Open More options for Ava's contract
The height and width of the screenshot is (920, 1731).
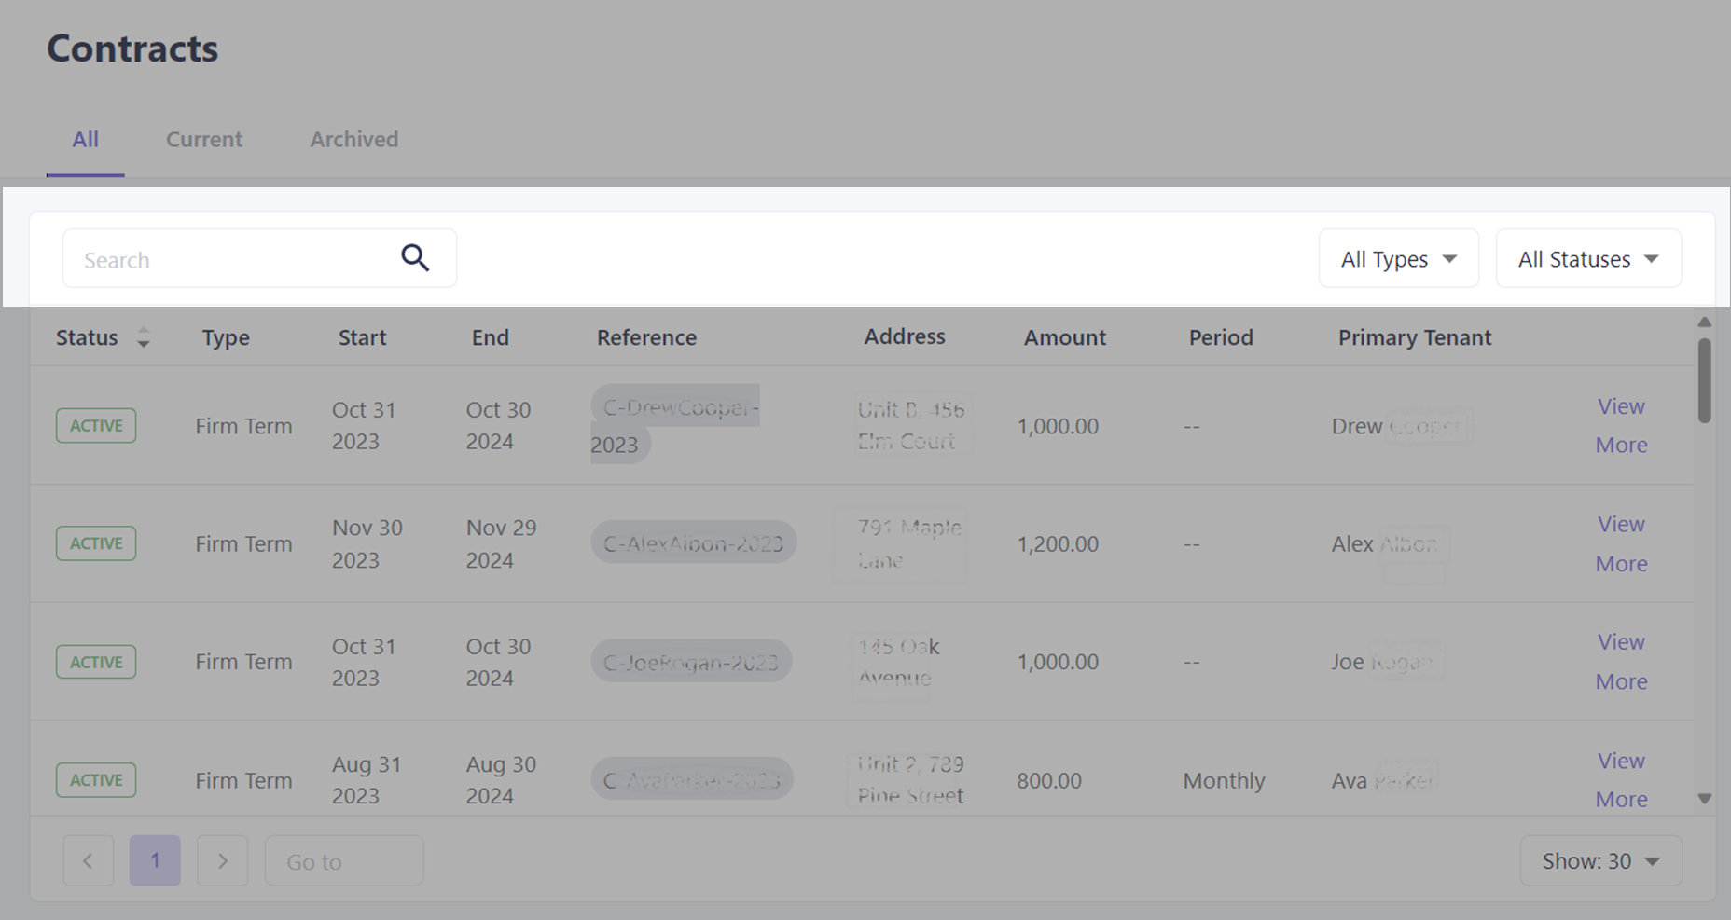[x=1620, y=800]
